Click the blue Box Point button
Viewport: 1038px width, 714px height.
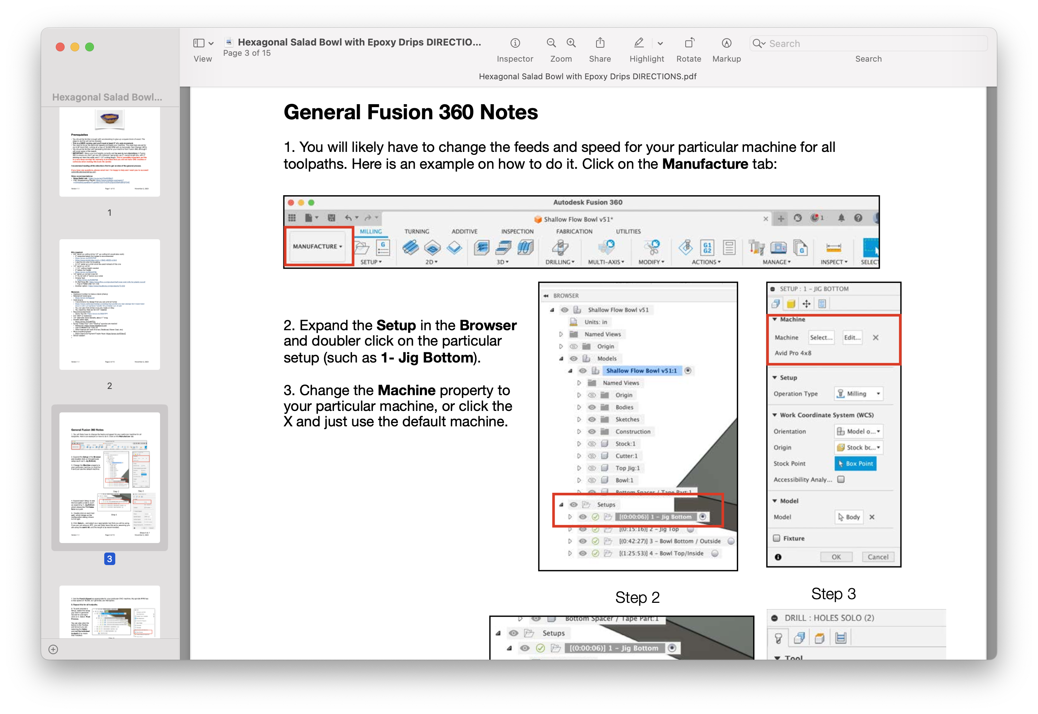pyautogui.click(x=856, y=463)
